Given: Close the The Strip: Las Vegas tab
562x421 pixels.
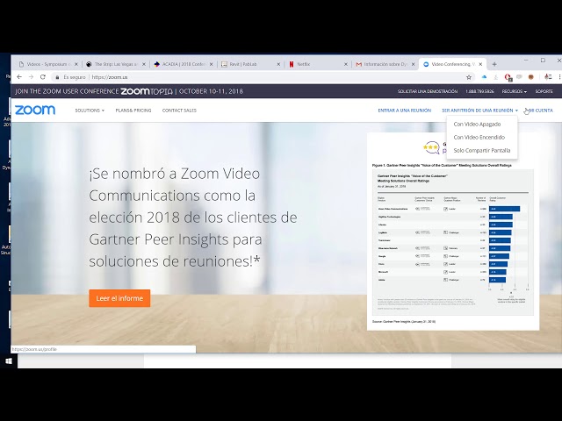Looking at the screenshot, I should pyautogui.click(x=144, y=64).
